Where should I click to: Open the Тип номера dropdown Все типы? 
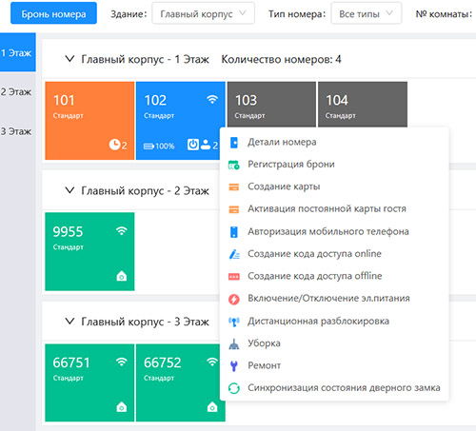pos(367,13)
